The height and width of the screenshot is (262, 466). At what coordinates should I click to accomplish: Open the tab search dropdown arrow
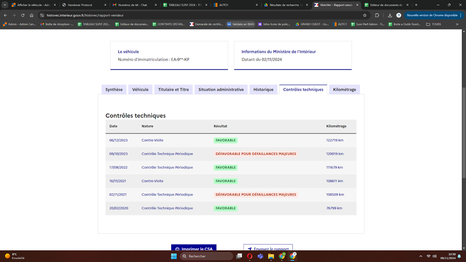coord(5,5)
